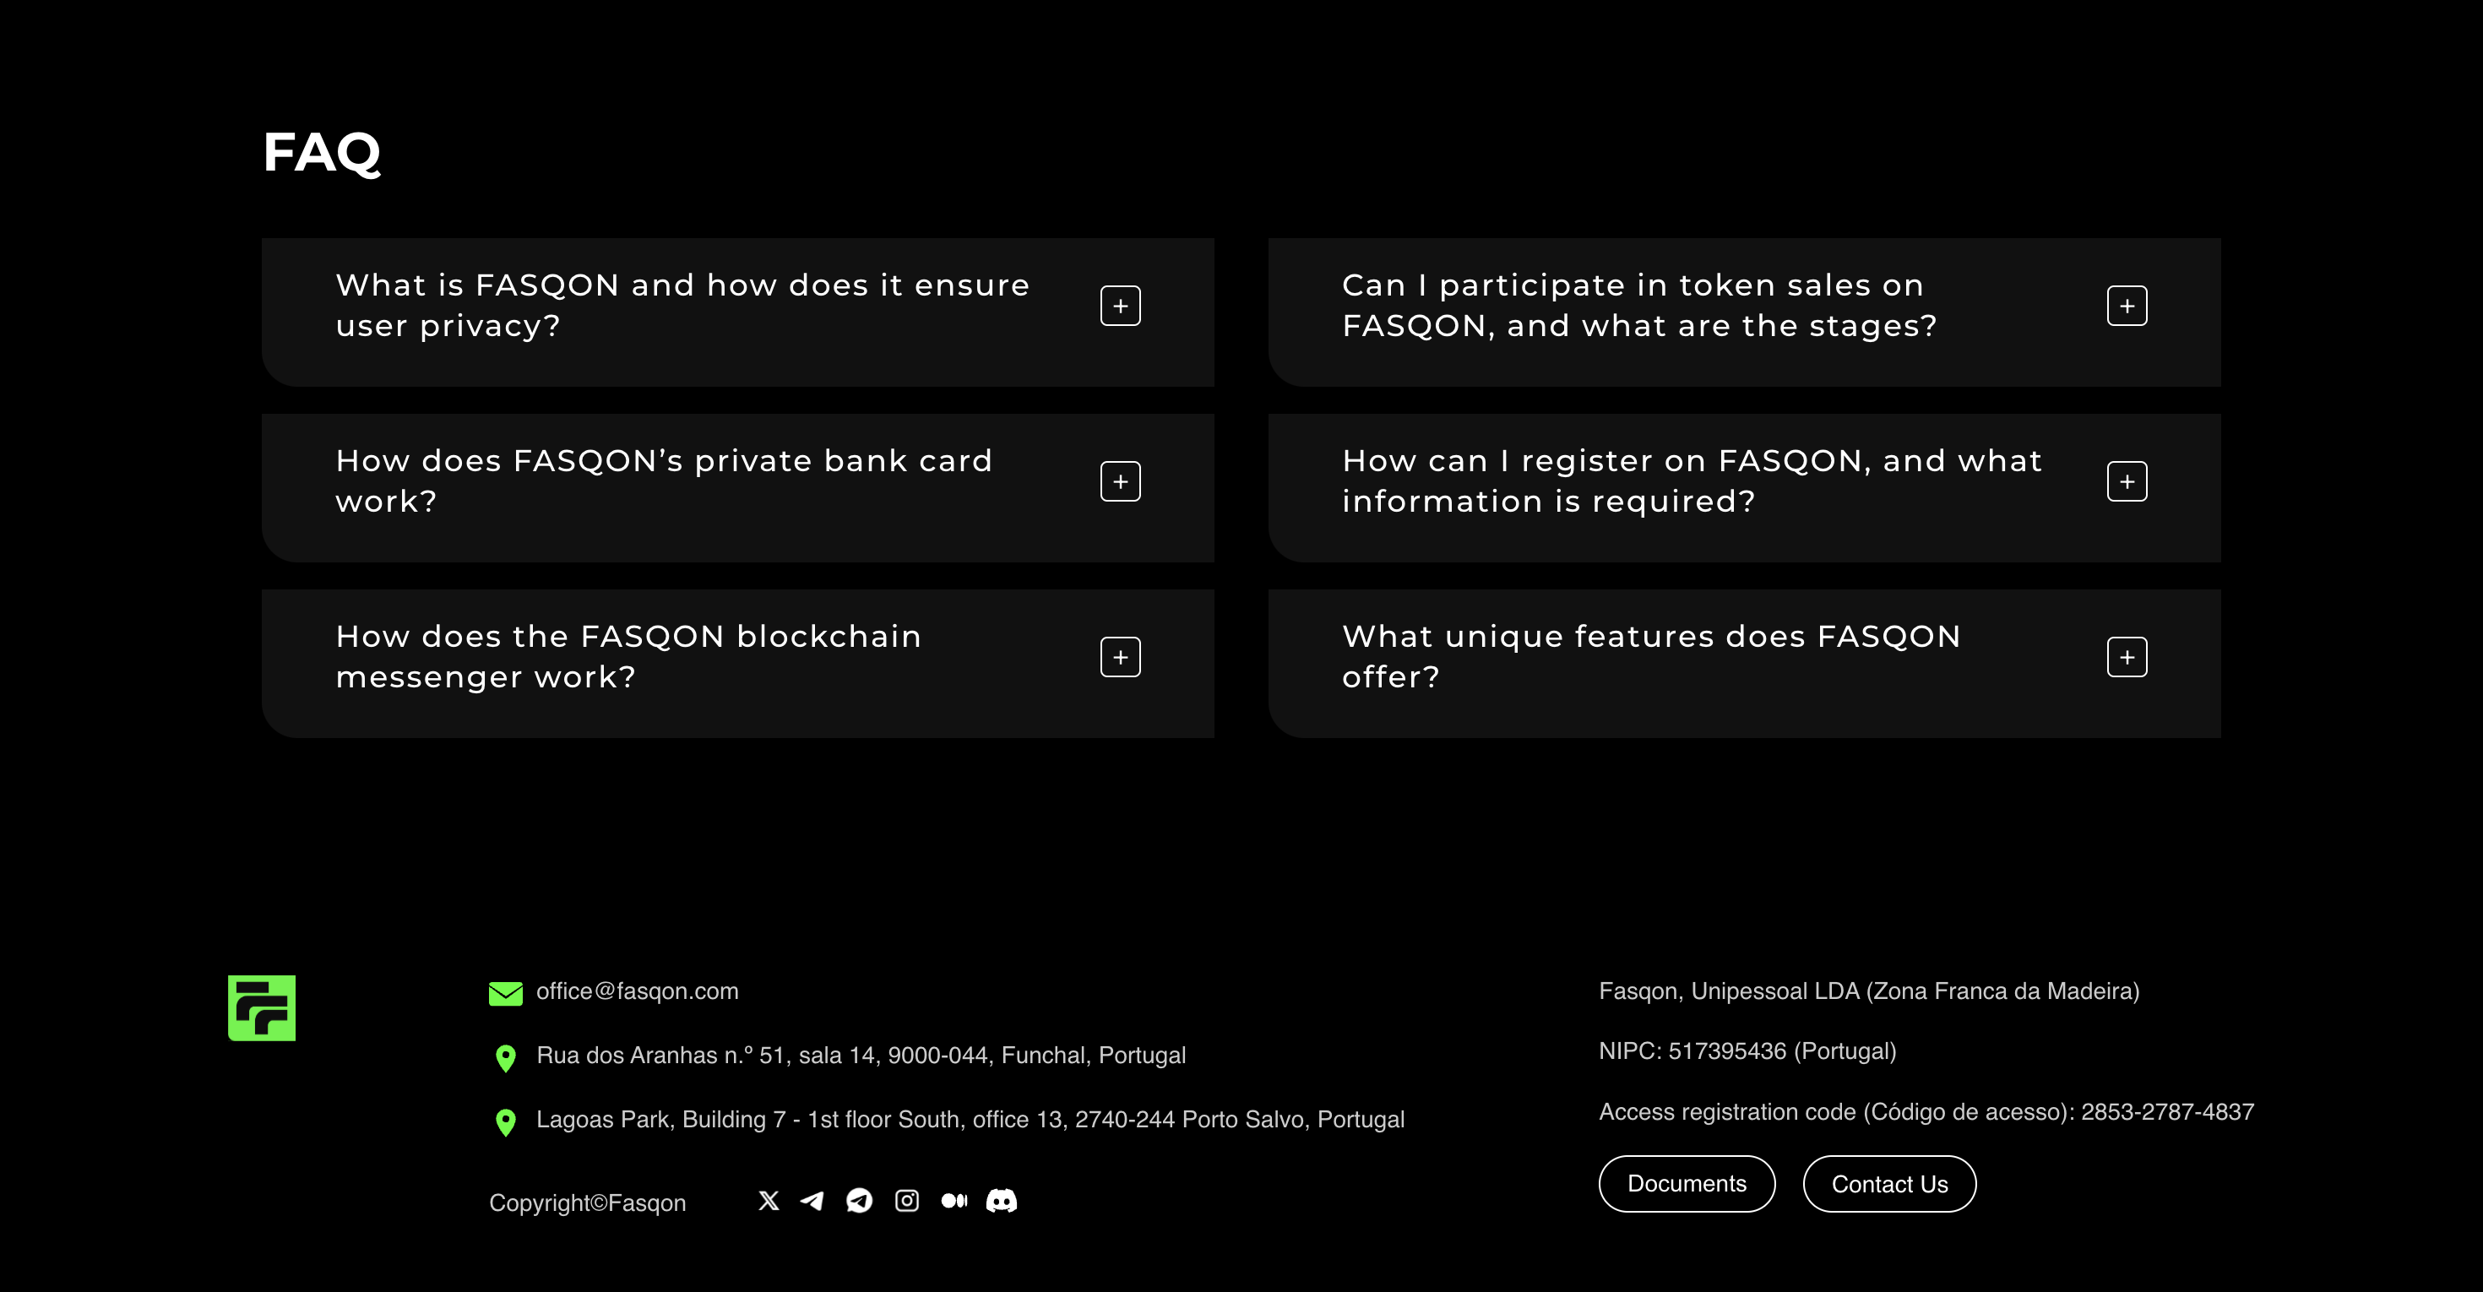
Task: Expand the unique features question
Action: point(2127,657)
